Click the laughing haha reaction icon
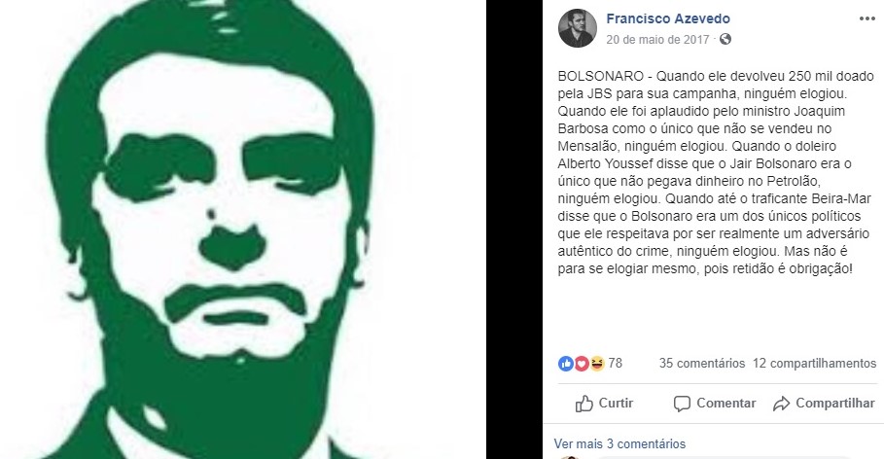 pos(597,364)
